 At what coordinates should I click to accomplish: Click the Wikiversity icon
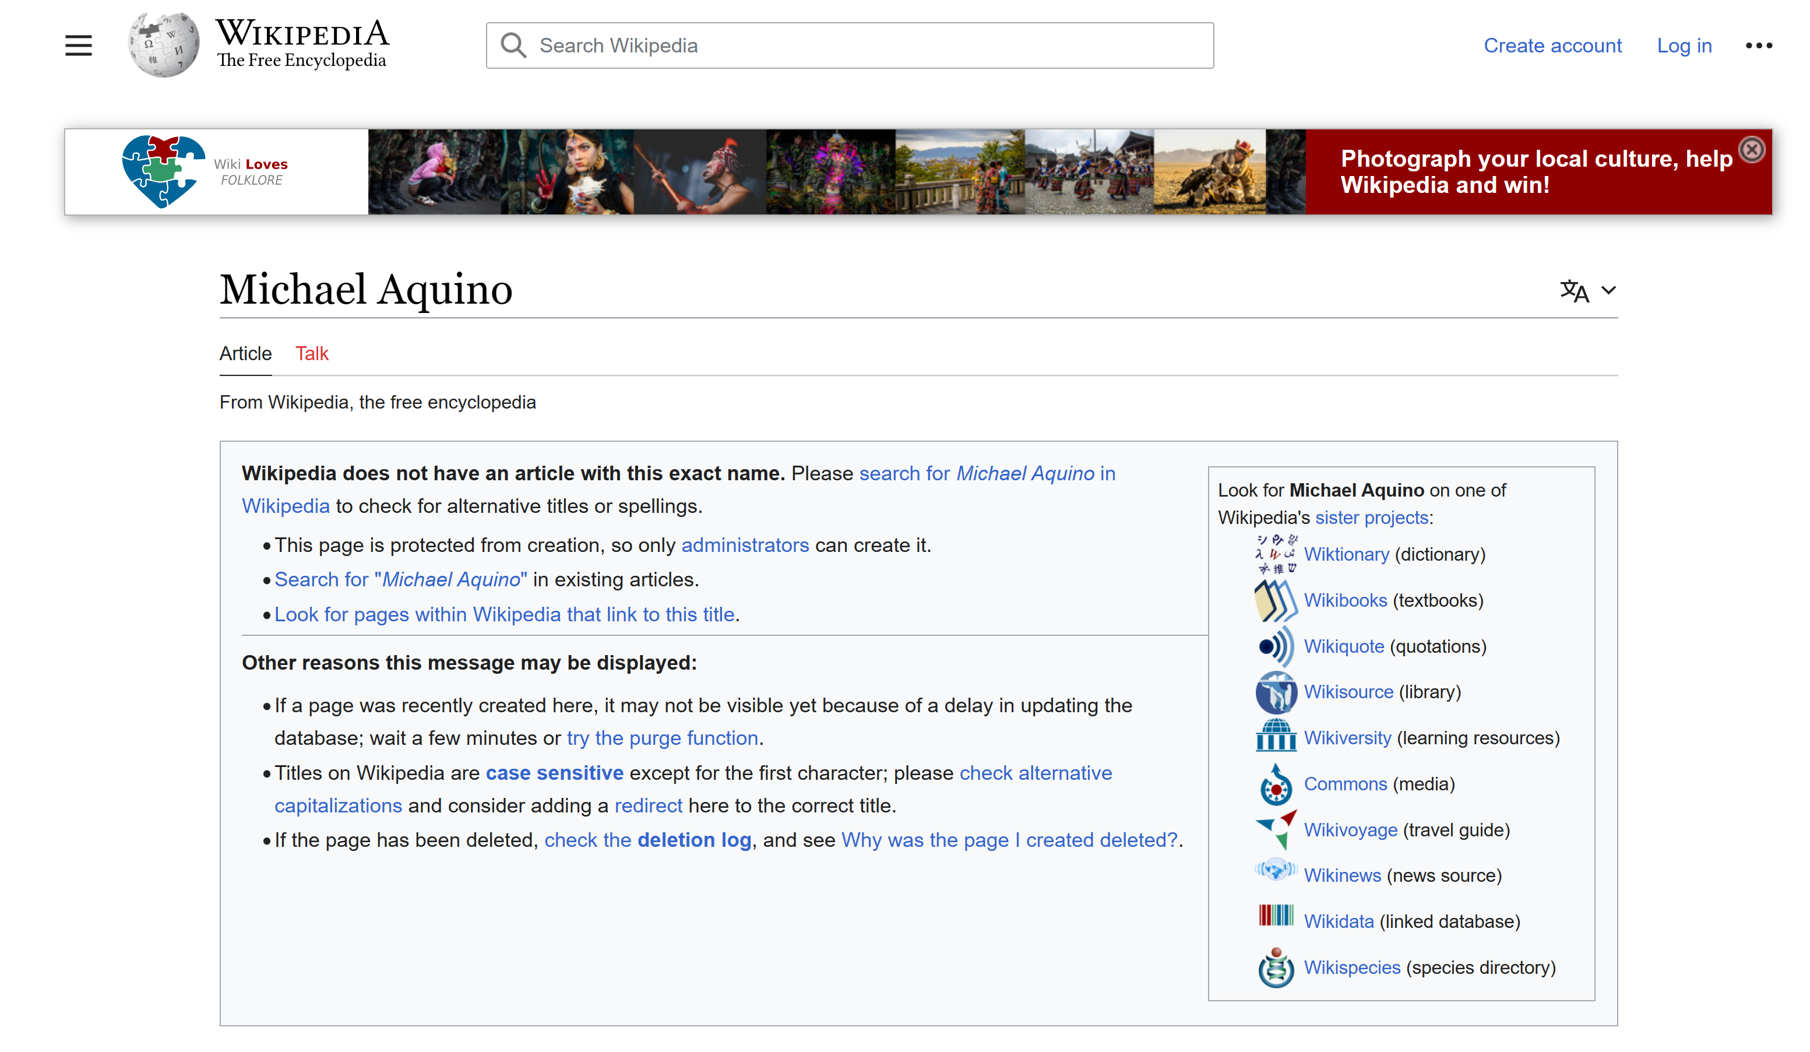click(1276, 736)
